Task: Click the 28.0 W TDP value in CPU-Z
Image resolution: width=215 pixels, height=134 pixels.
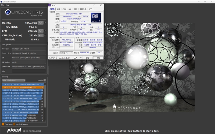Action: [x=85, y=16]
